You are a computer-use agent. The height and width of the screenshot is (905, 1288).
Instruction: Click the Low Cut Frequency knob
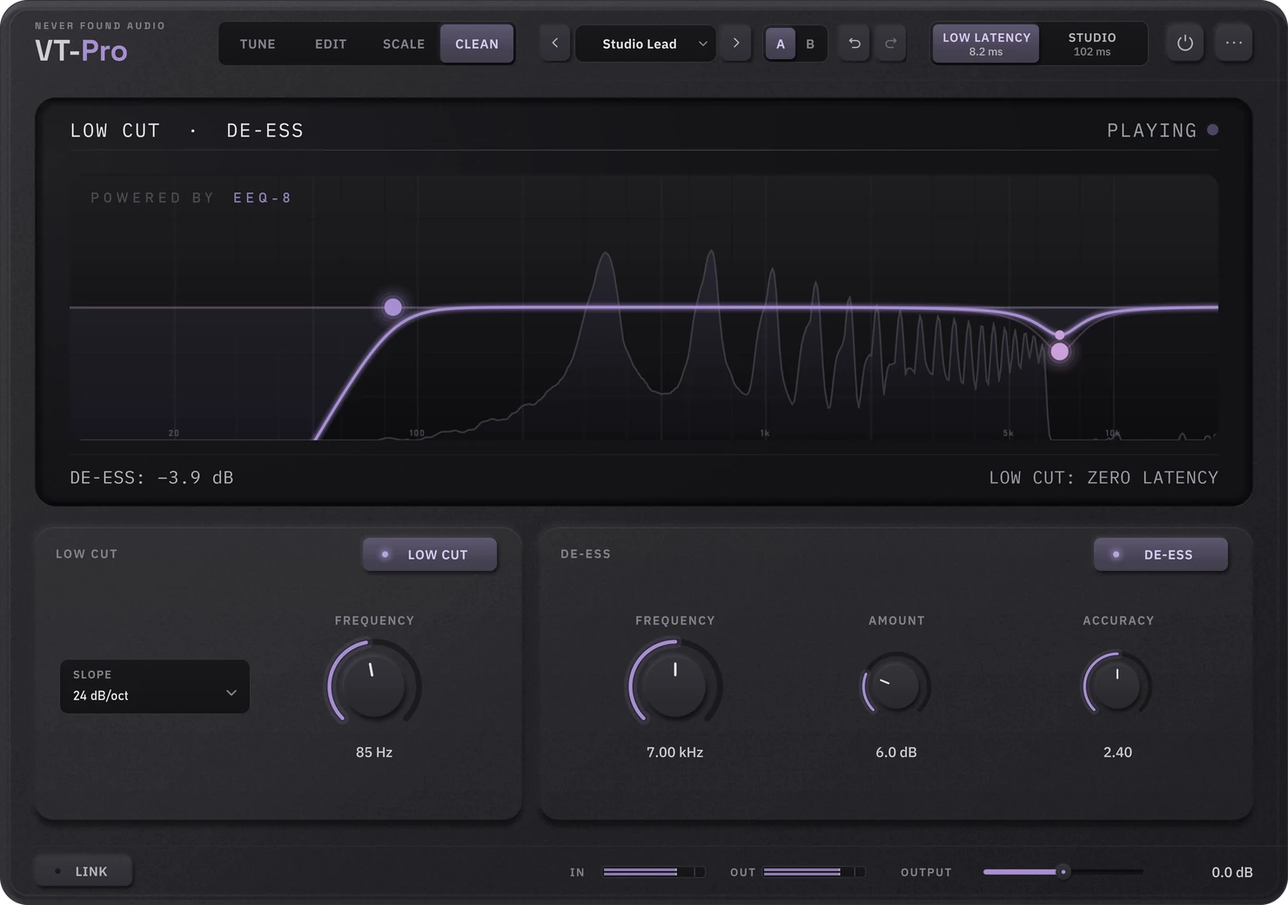point(374,685)
